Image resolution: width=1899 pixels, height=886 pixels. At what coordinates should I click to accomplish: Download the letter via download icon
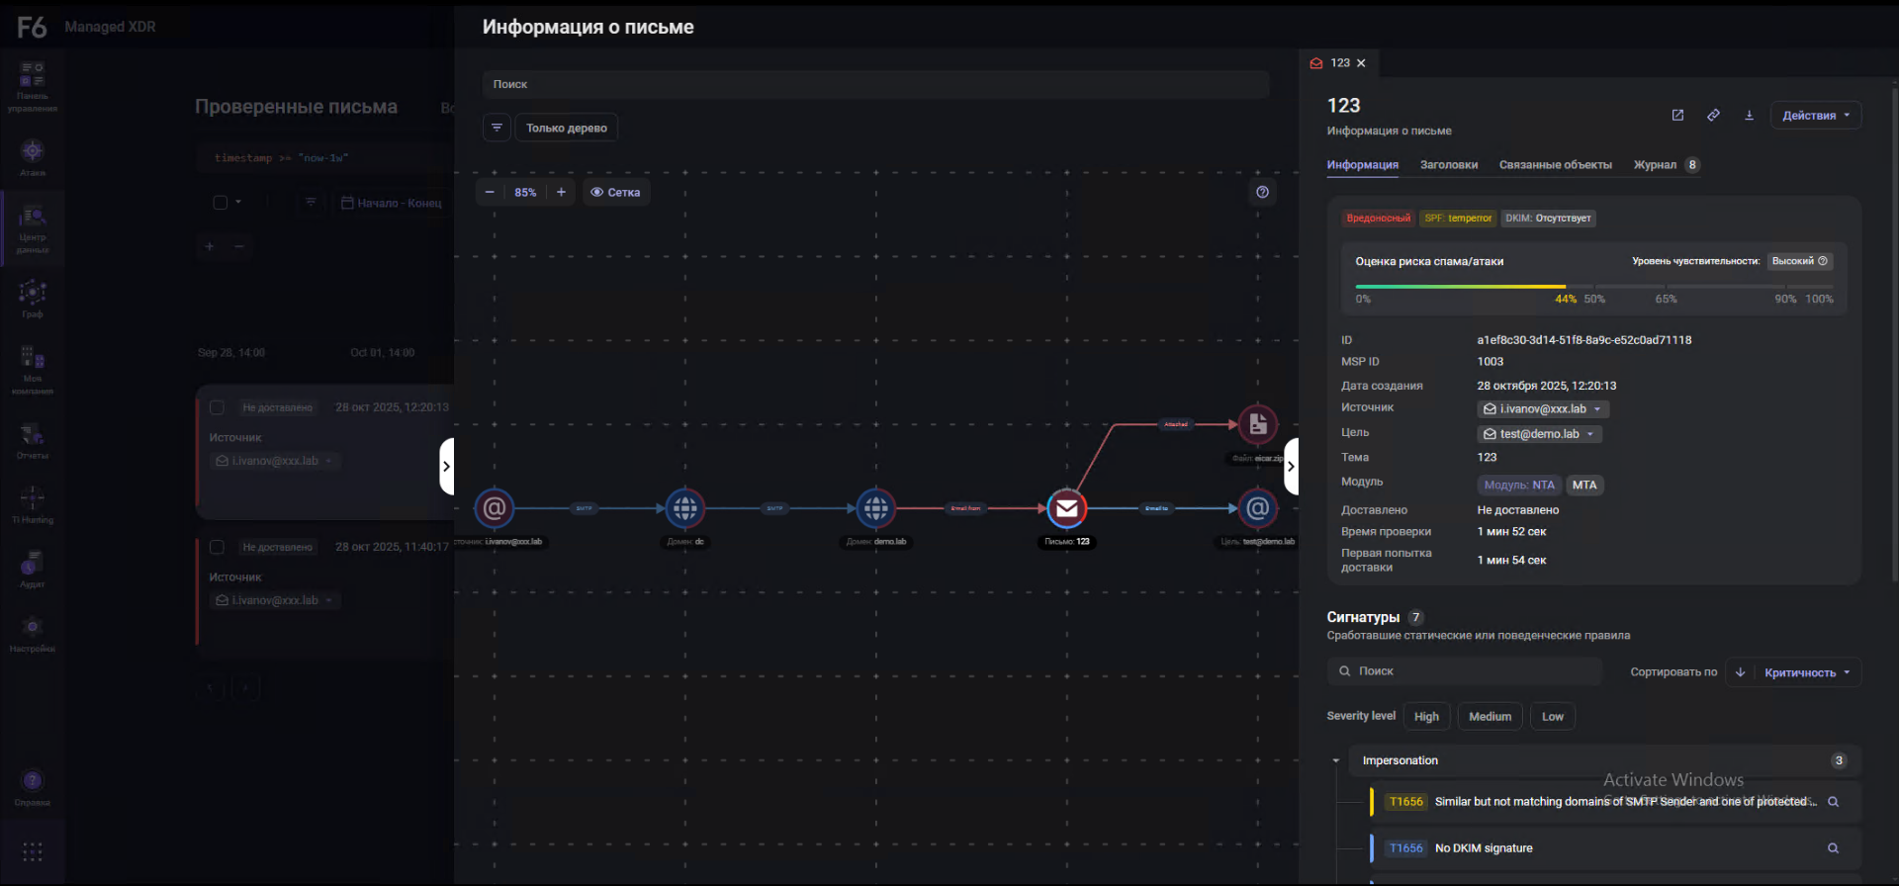tap(1749, 116)
